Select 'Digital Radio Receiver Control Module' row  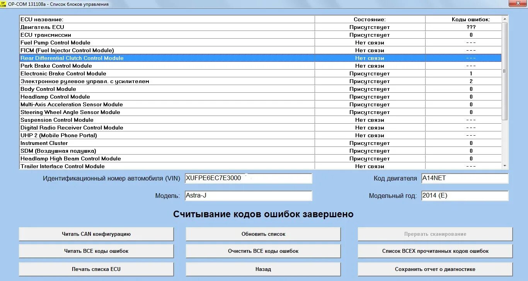click(261, 128)
